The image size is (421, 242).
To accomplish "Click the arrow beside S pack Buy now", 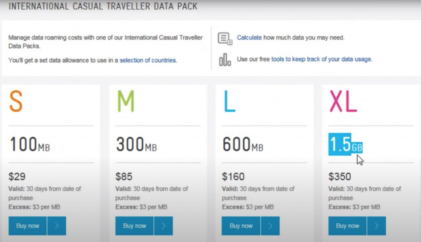I will click(x=57, y=226).
